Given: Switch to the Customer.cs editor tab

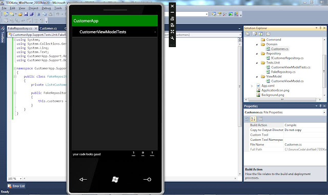Looking at the screenshot, I should pyautogui.click(x=48, y=28).
